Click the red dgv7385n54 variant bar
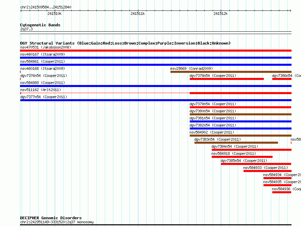Image resolution: width=301 pixels, height=227 pixels. click(256, 164)
